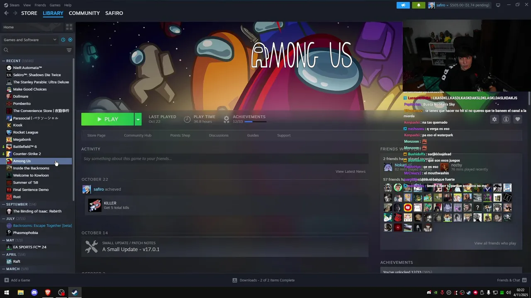Open the Guides link
This screenshot has height=298, width=531.
coord(253,135)
